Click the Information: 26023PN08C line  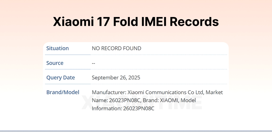click(123, 109)
